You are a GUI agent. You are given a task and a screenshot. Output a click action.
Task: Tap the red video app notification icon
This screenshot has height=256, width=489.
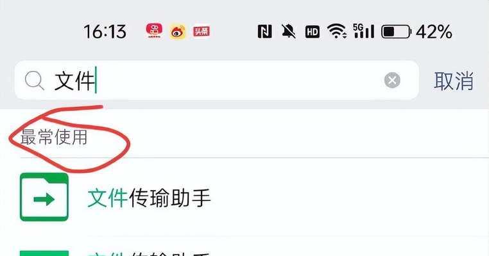[x=154, y=31]
